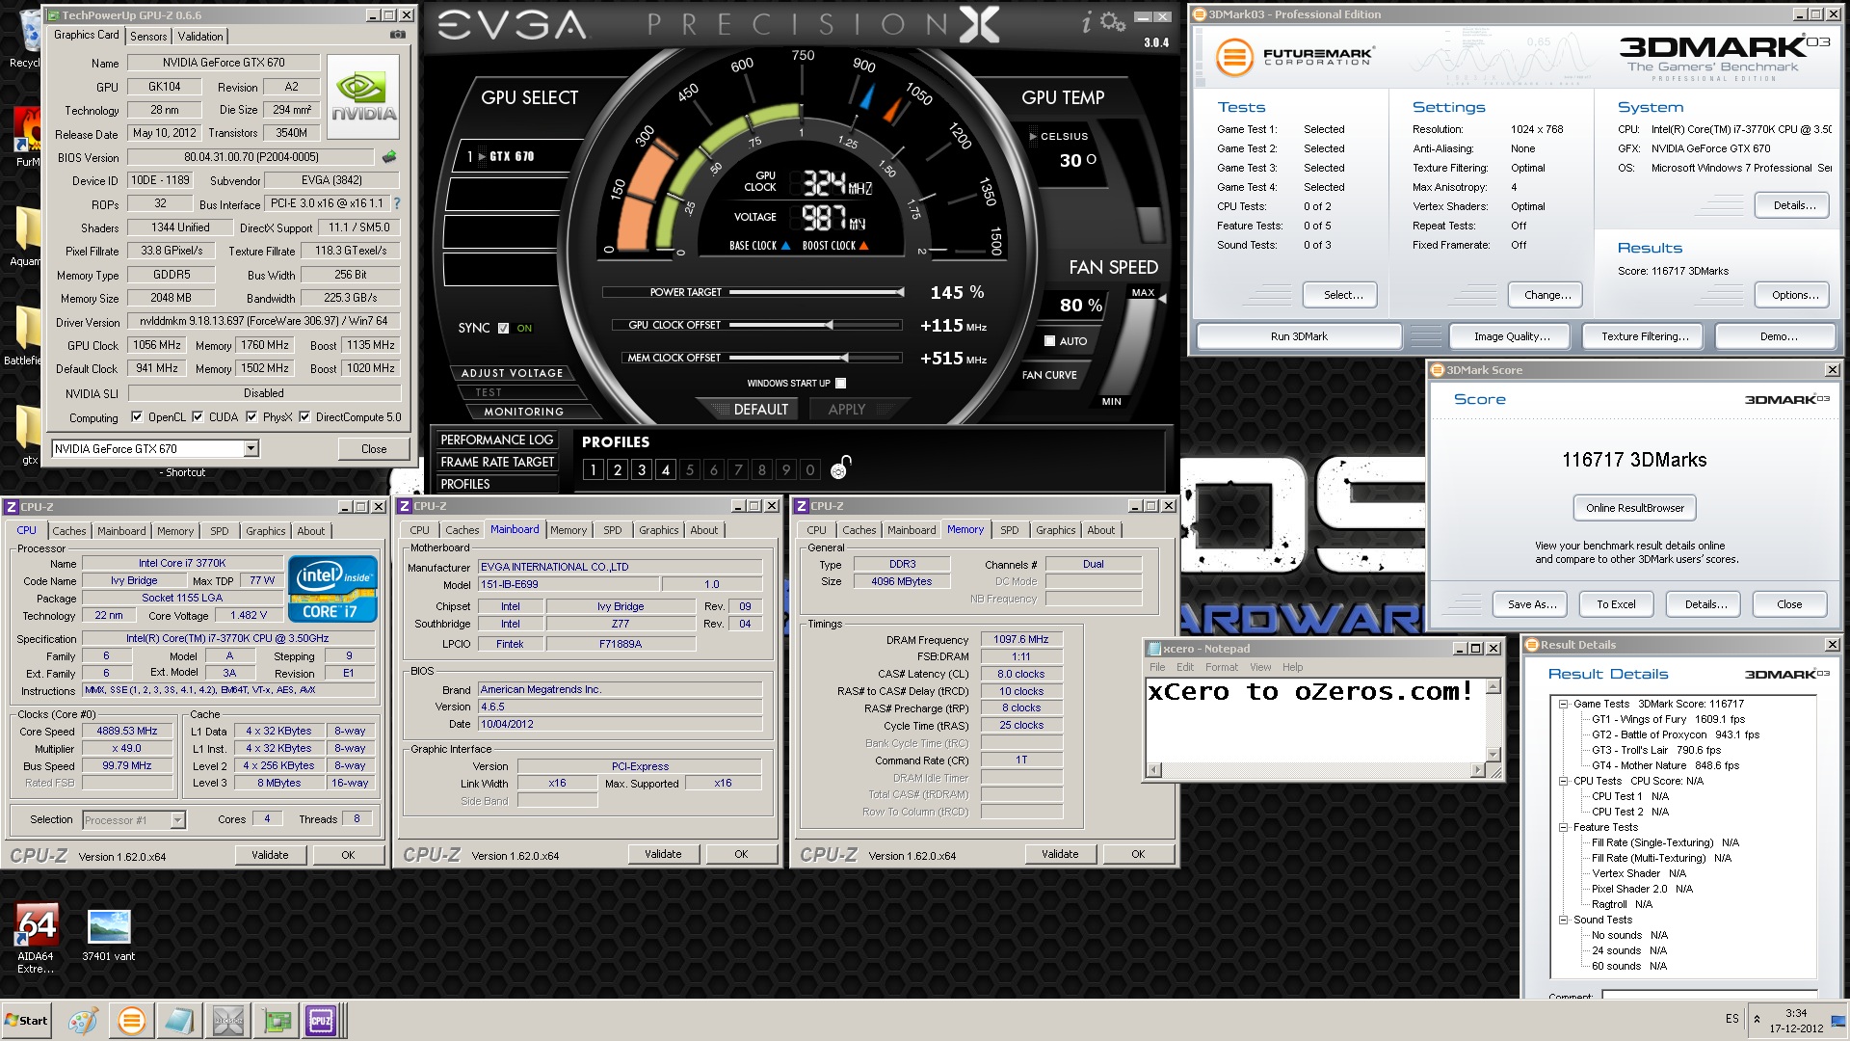Collapse Feature Tests tree node
The height and width of the screenshot is (1041, 1850).
[x=1564, y=828]
